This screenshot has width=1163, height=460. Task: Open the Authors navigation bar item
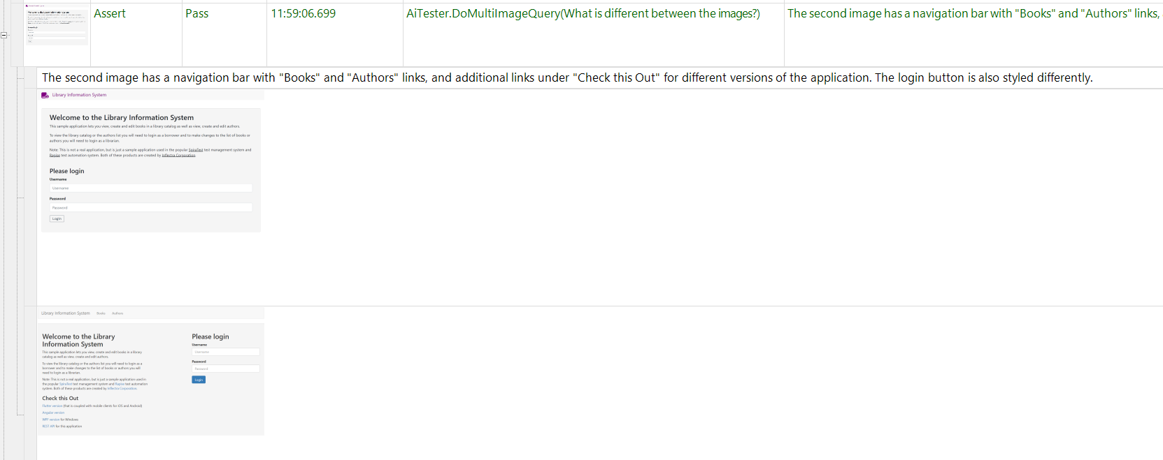117,313
